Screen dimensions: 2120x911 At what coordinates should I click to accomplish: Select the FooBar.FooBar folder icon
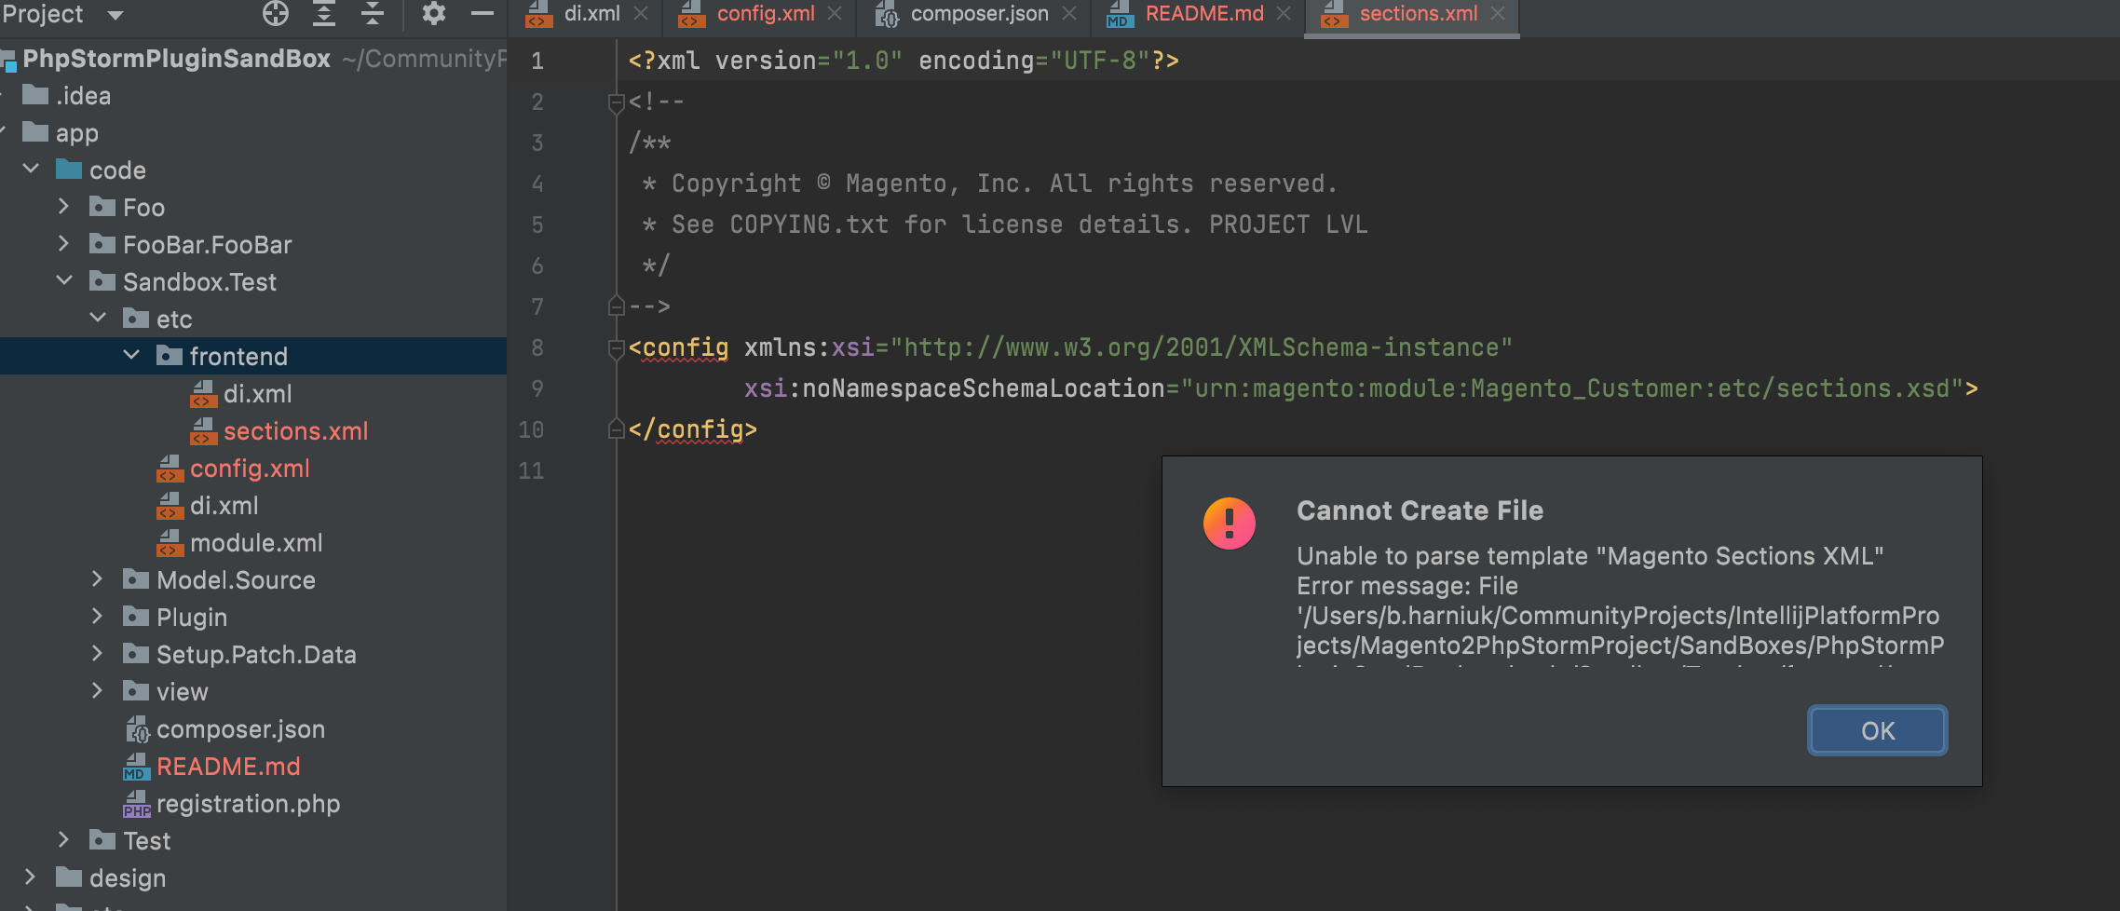pos(102,243)
